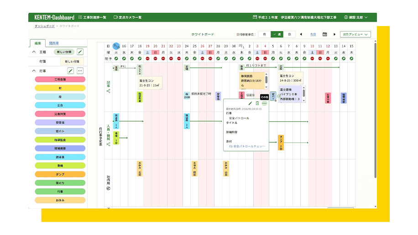Screen dimensions: 418x235
Task: Select the お休み event label
Action: [60, 200]
